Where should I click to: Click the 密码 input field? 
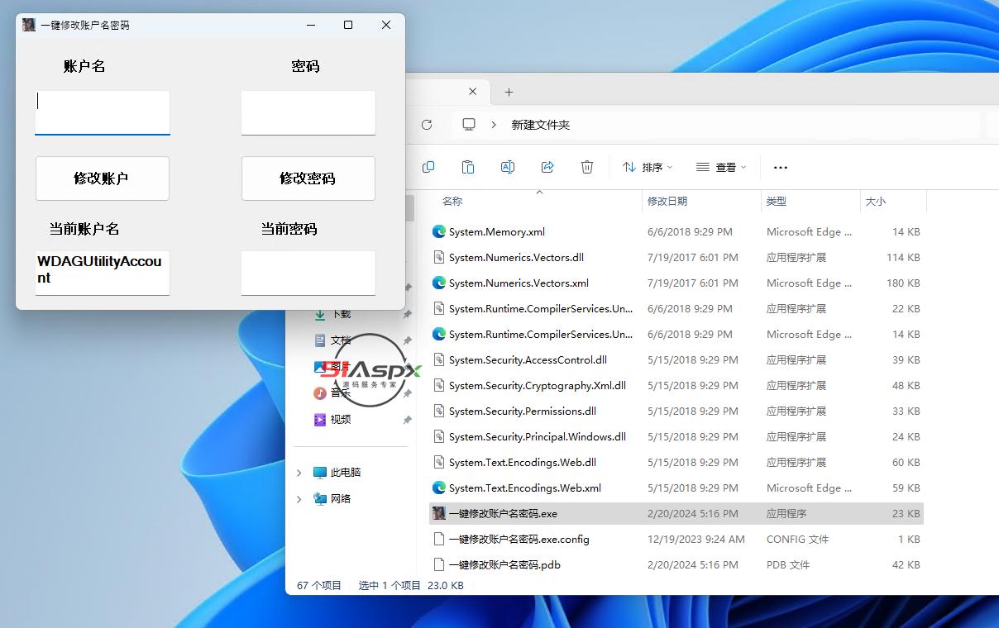[x=308, y=112]
